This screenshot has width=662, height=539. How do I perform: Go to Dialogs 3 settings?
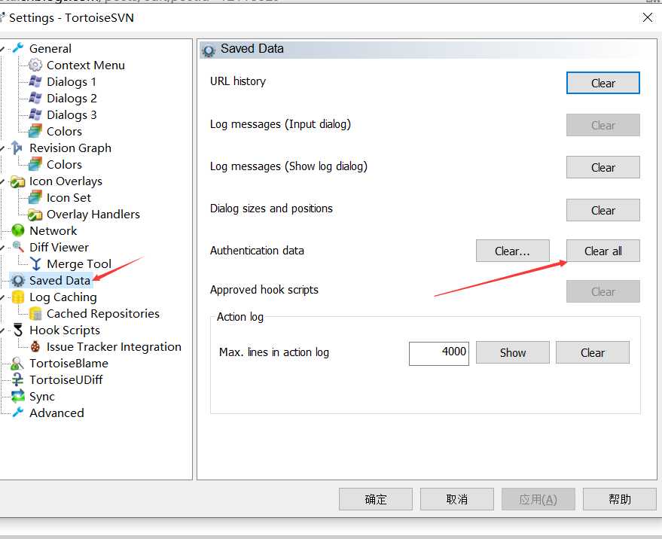[72, 114]
